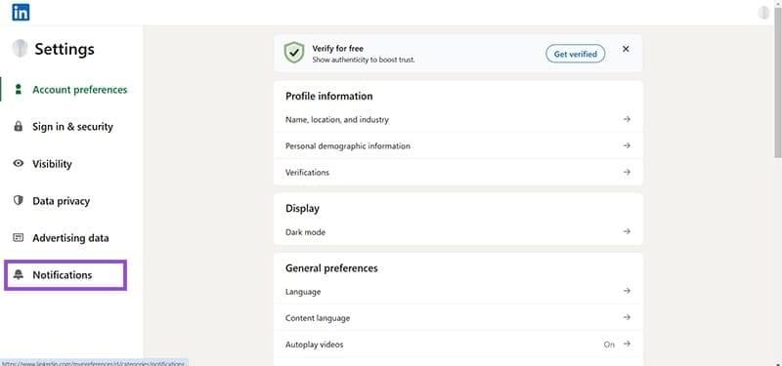This screenshot has width=782, height=366.
Task: Click the Advertising data card icon
Action: 19,237
